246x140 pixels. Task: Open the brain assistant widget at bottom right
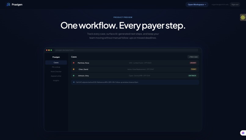point(243,133)
